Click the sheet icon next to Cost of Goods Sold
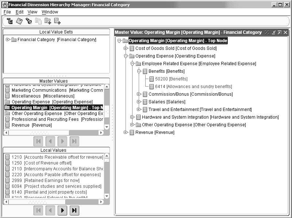The height and width of the screenshot is (218, 292). 132,48
